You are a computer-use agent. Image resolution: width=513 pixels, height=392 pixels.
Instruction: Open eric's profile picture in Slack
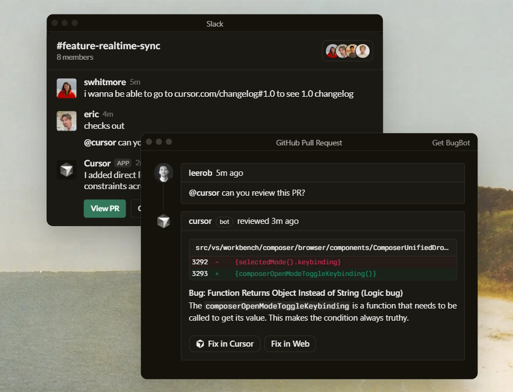point(66,121)
